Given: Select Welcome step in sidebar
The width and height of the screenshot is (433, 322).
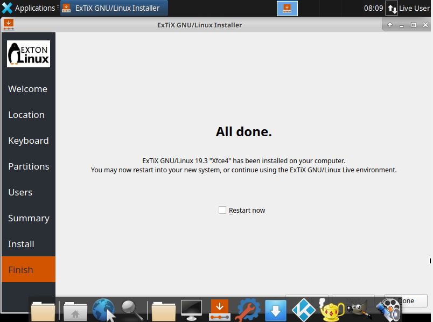Looking at the screenshot, I should pos(27,89).
